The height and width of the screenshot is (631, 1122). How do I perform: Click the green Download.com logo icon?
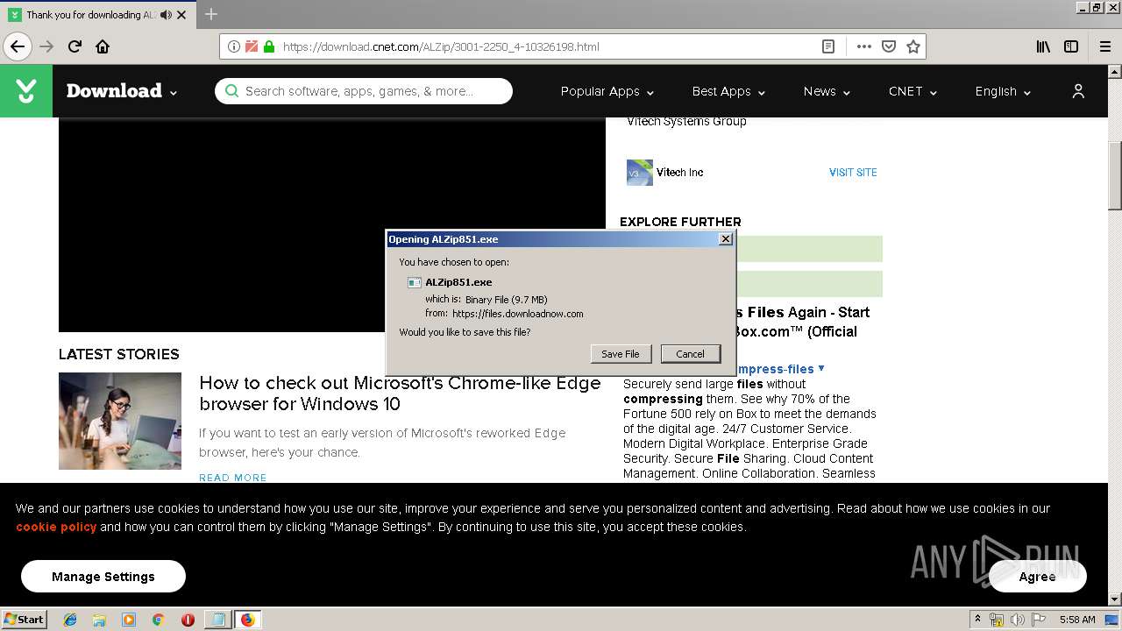click(26, 91)
